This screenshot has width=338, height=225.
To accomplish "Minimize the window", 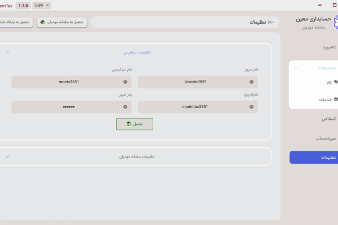I will tap(319, 5).
